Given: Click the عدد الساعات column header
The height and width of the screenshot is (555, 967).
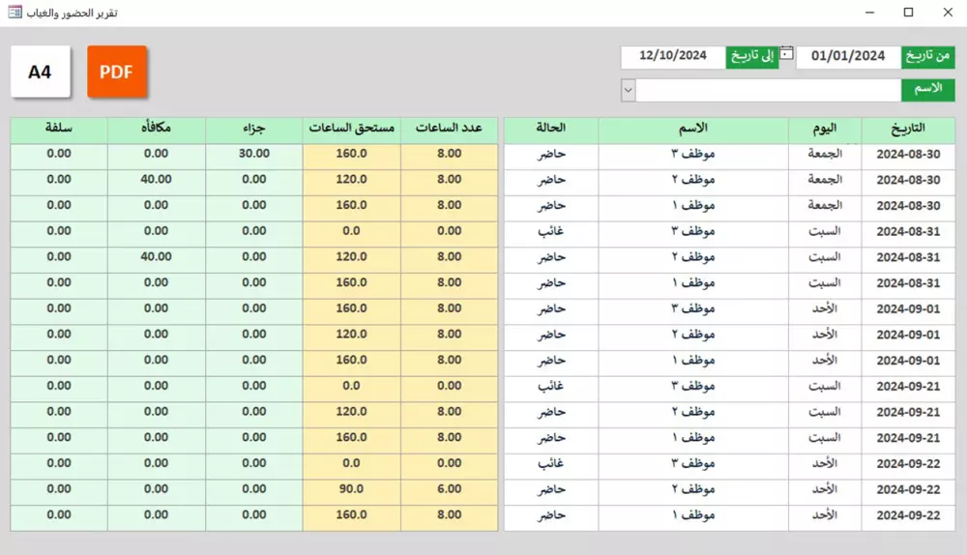Looking at the screenshot, I should 449,129.
